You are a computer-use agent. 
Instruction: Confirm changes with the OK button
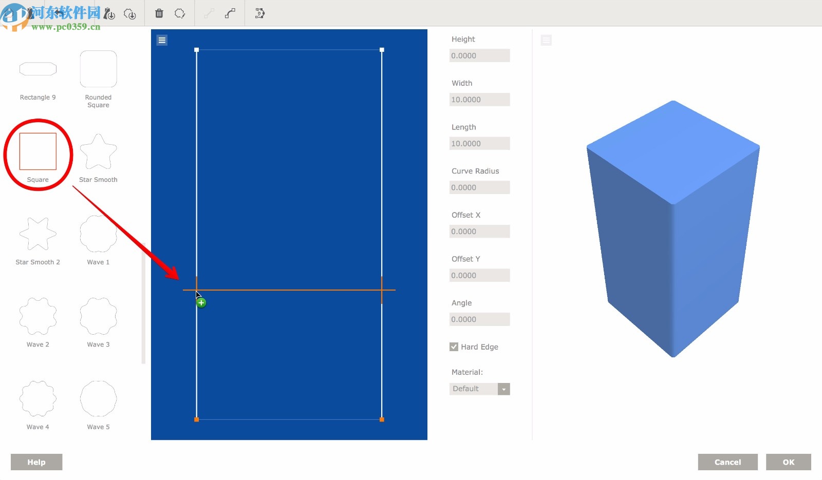click(789, 462)
